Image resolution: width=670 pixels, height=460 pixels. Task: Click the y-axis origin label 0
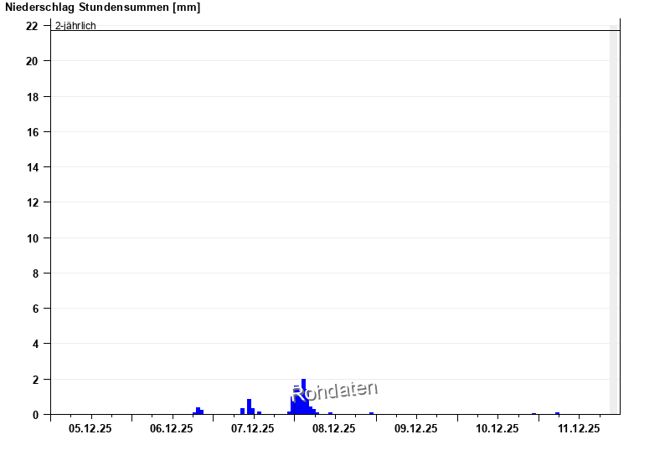(x=35, y=415)
